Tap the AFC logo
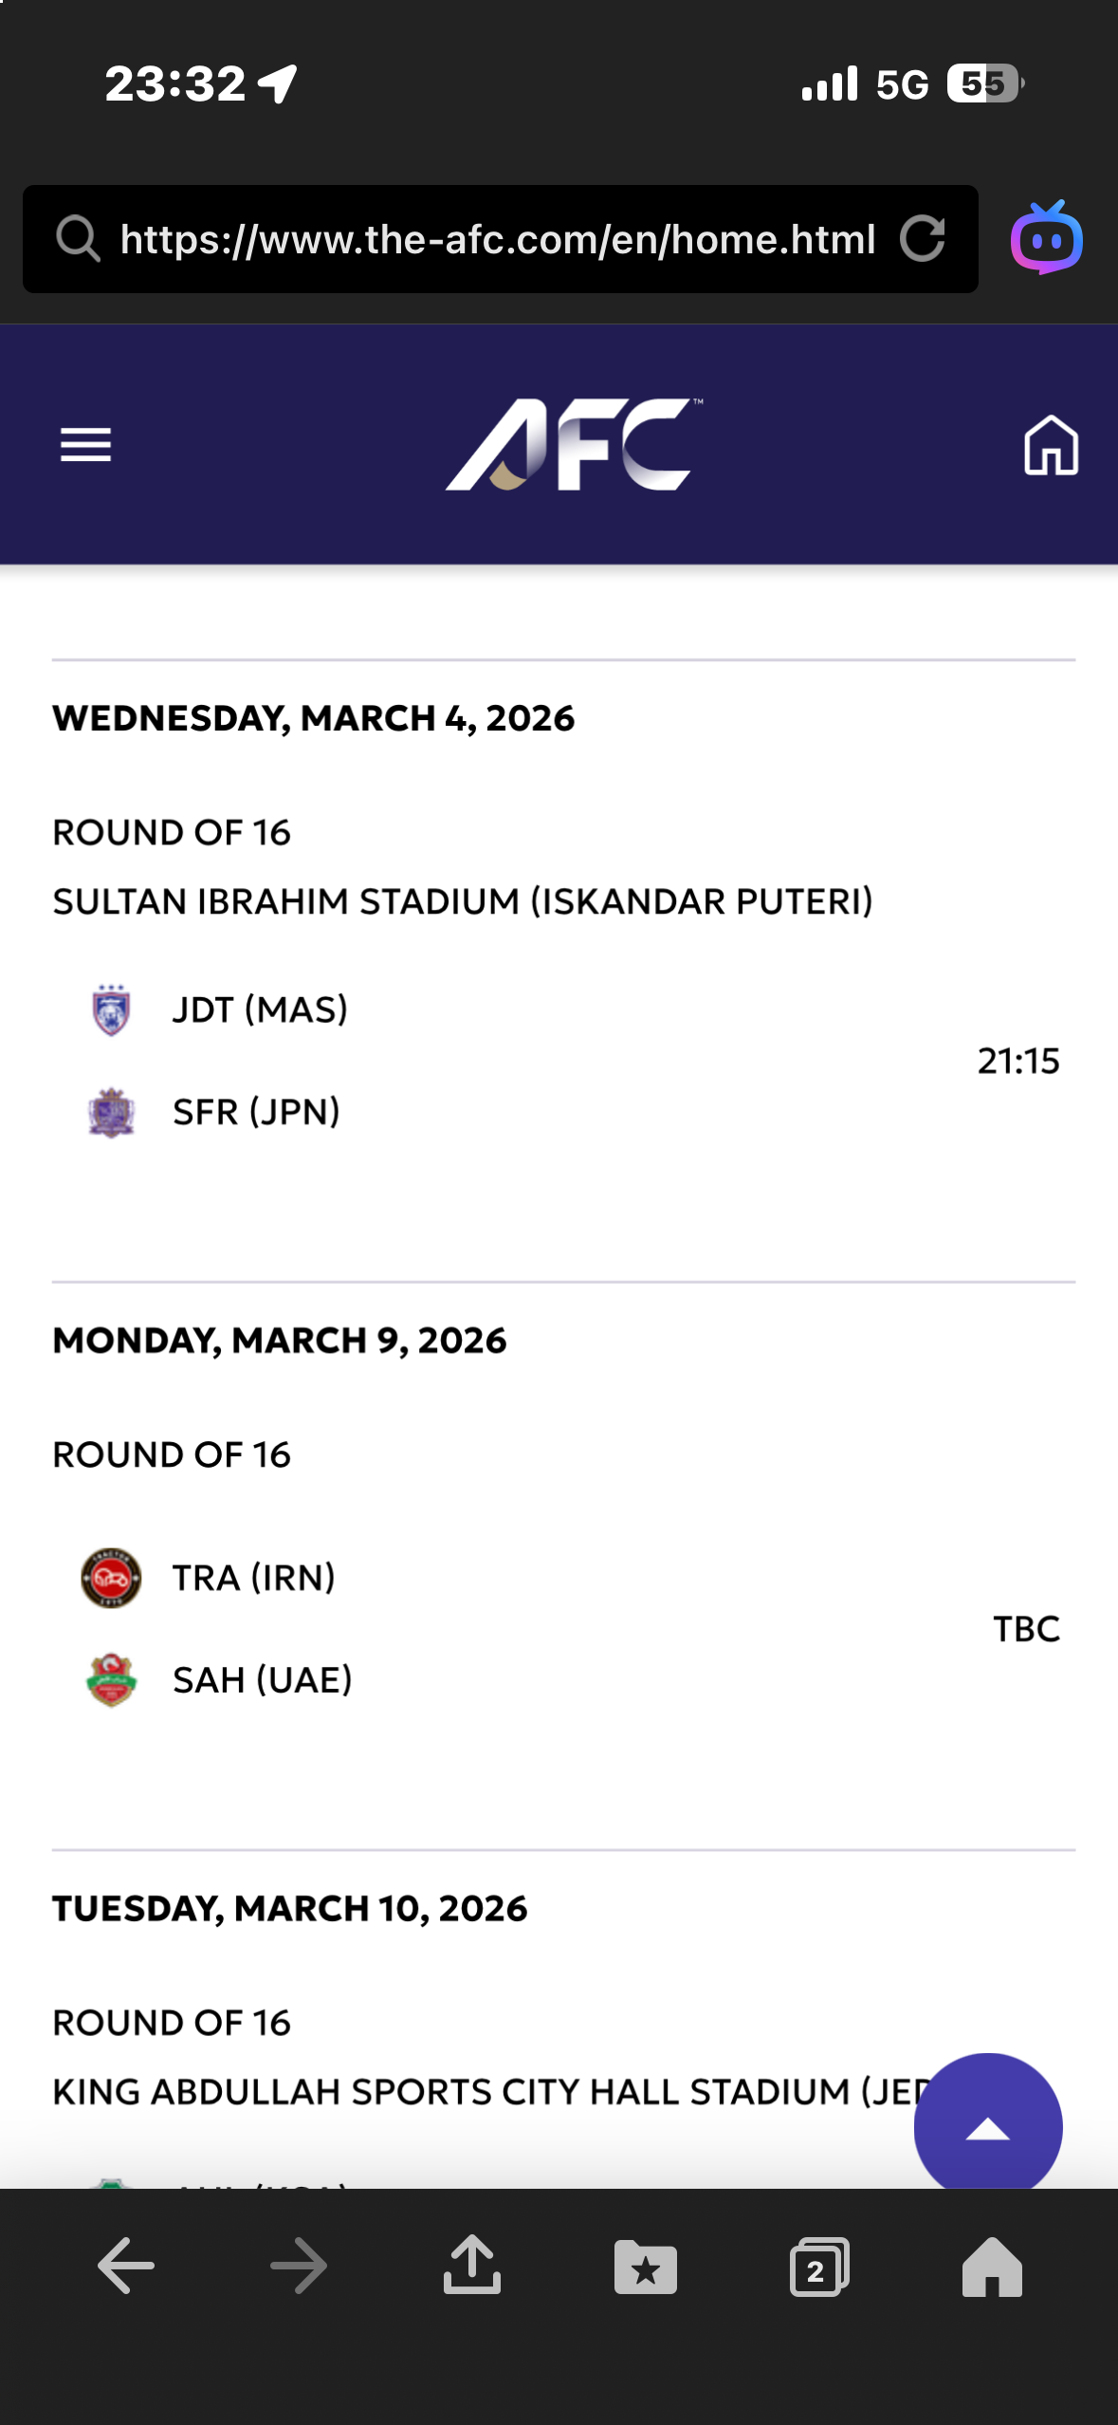1118x2425 pixels. (x=574, y=444)
